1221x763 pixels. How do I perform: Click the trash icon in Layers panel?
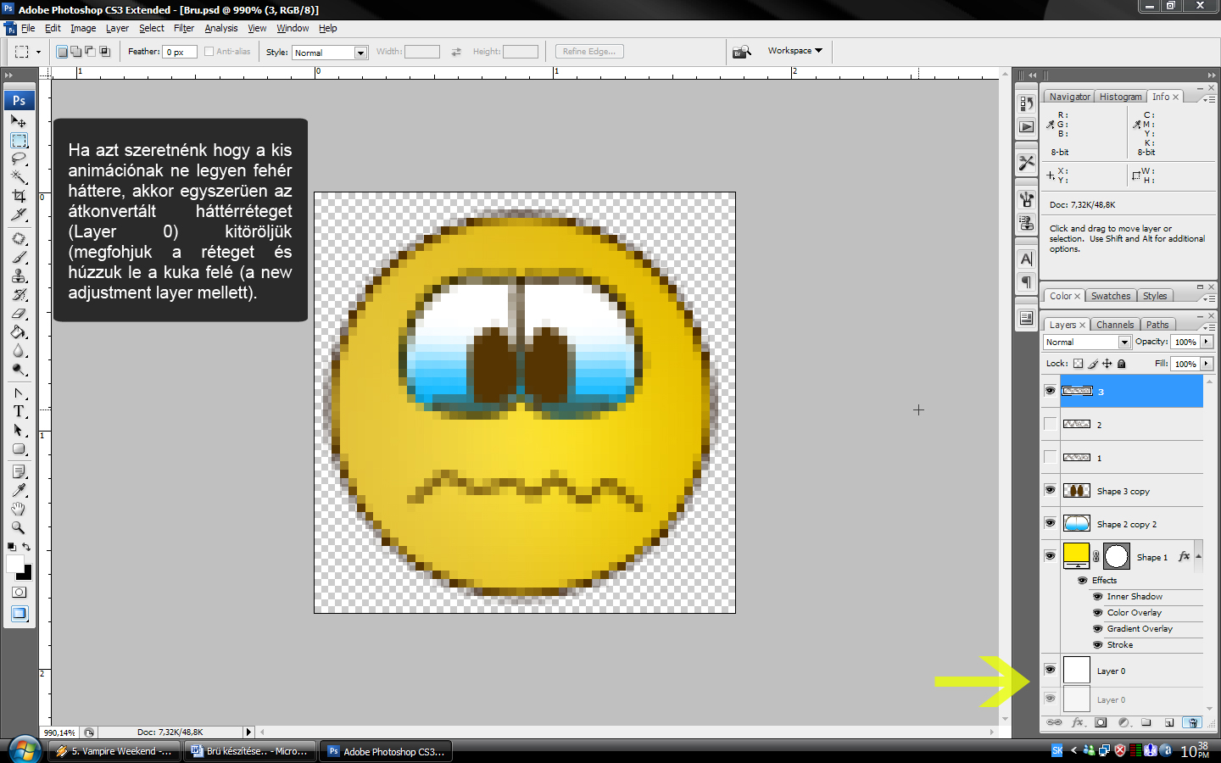pyautogui.click(x=1192, y=722)
